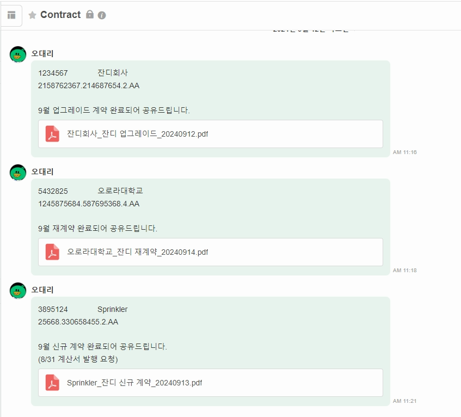Image resolution: width=461 pixels, height=417 pixels.
Task: Click 오대리's avatar on the second message
Action: click(17, 173)
